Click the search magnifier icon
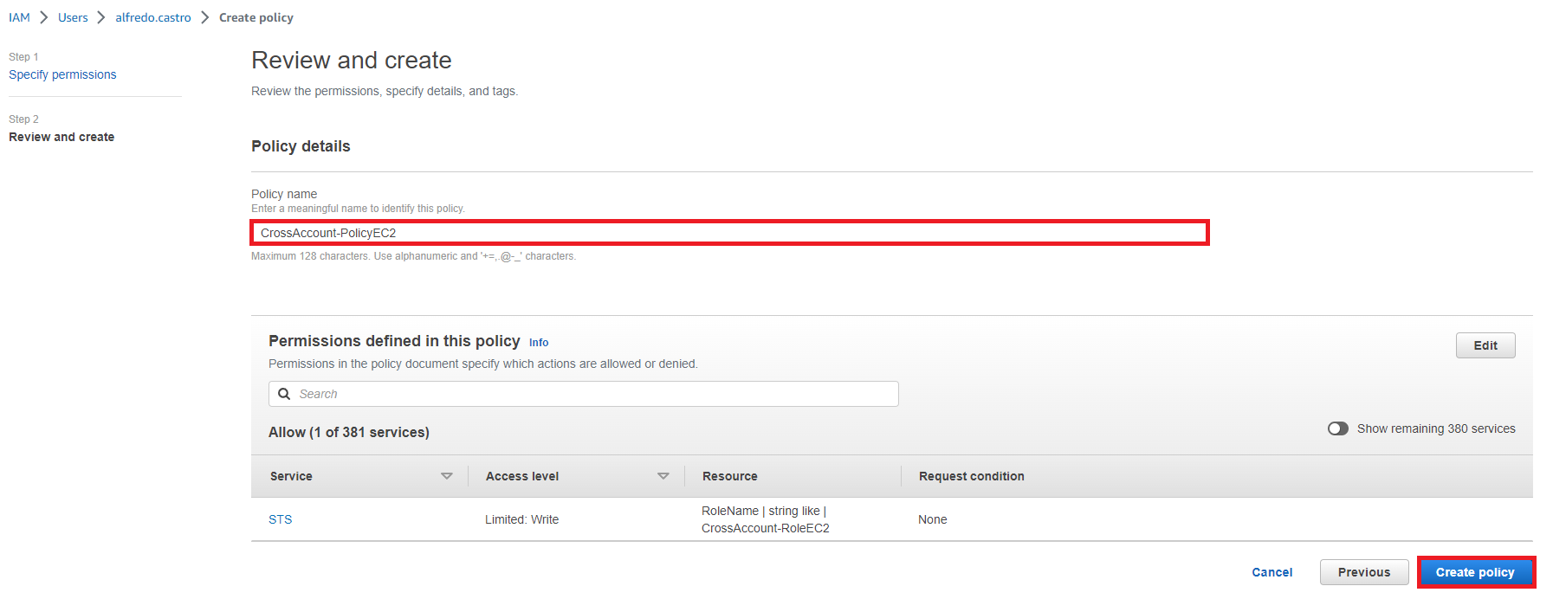Viewport: 1553px width, 599px height. pyautogui.click(x=284, y=394)
